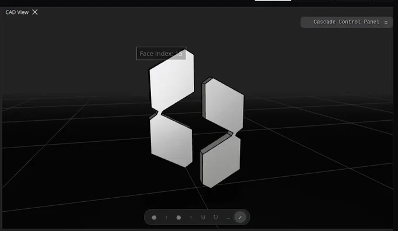Close the CAD View tab
Image resolution: width=398 pixels, height=231 pixels.
[x=35, y=12]
